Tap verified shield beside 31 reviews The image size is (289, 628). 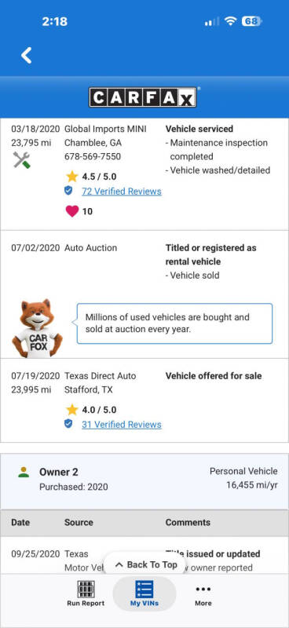pyautogui.click(x=68, y=424)
